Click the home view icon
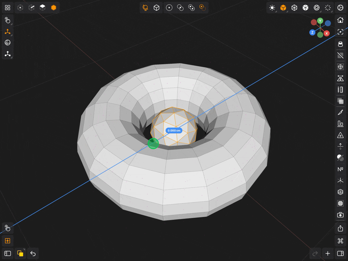The height and width of the screenshot is (261, 348). 340,20
